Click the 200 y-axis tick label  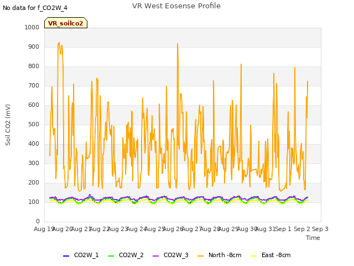click(x=34, y=183)
